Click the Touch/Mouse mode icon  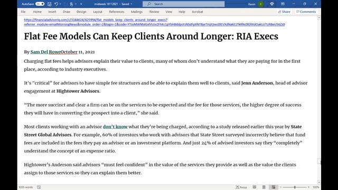point(71,4)
